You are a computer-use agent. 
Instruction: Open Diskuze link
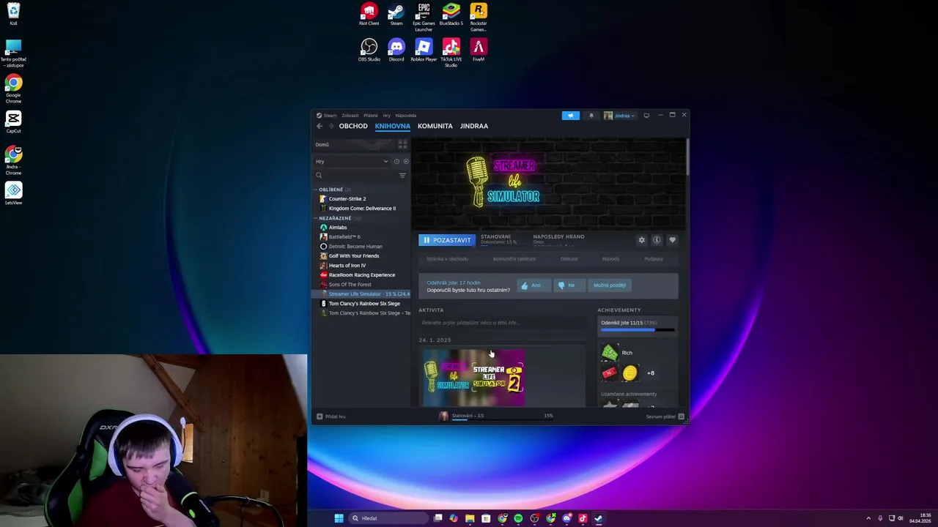569,259
